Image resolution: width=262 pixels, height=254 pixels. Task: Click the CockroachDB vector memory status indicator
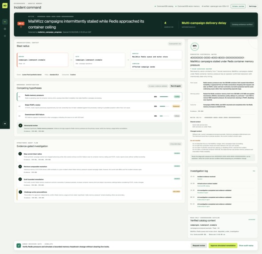[x=187, y=6]
